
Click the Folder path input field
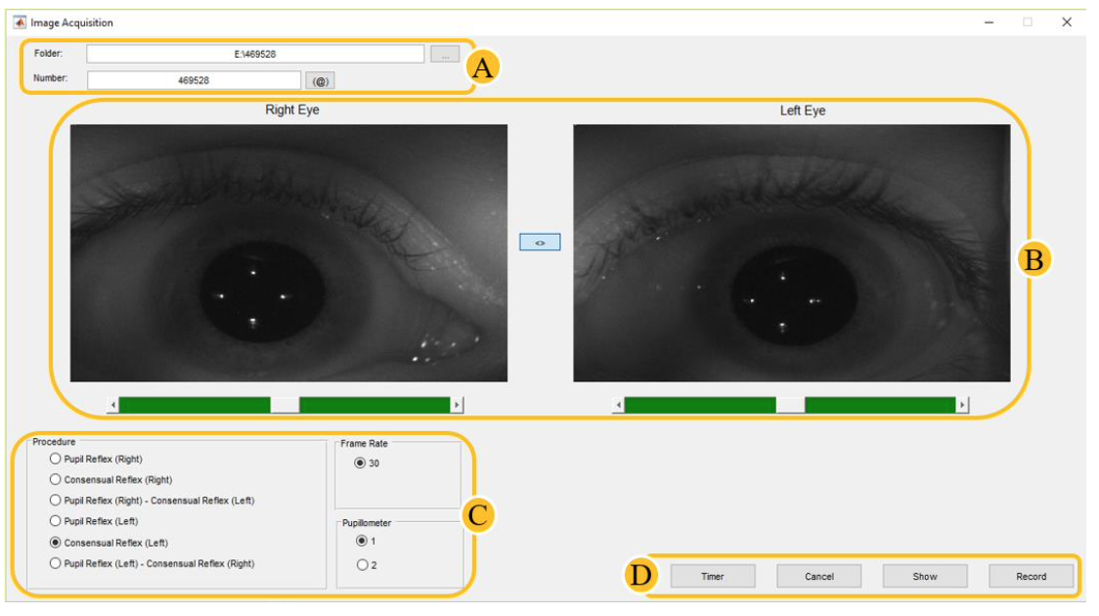(255, 54)
